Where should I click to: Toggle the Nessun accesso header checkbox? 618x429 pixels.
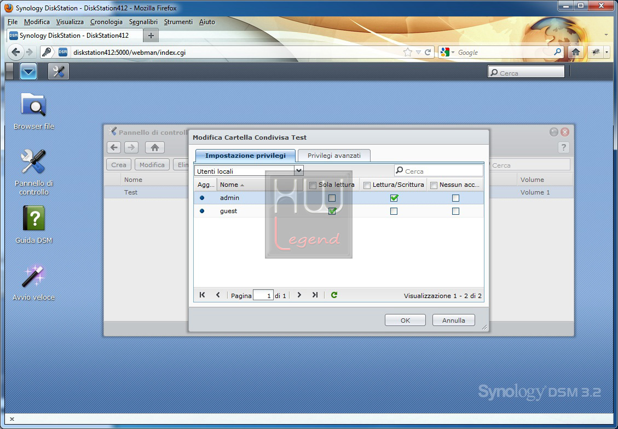(434, 185)
